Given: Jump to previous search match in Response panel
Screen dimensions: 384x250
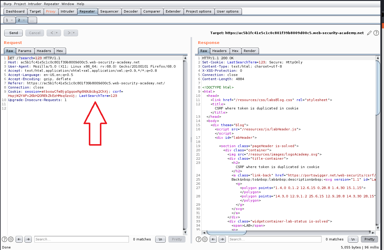Looking at the screenshot, I should [x=213, y=239].
